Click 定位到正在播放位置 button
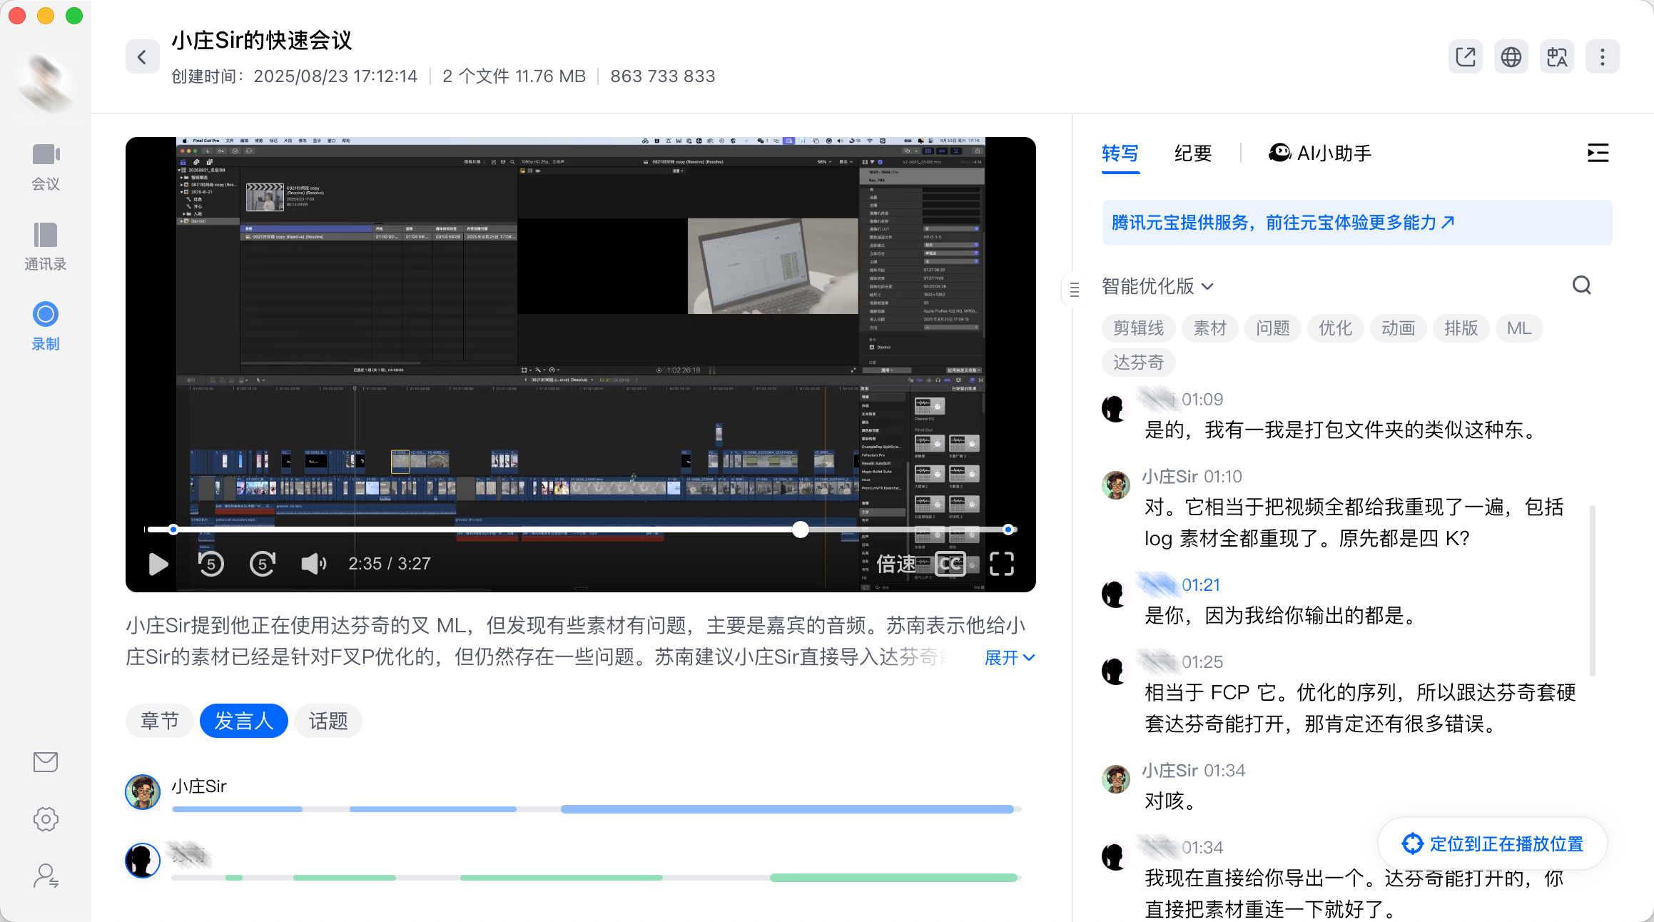Screen dimensions: 1654x922 coord(1493,844)
